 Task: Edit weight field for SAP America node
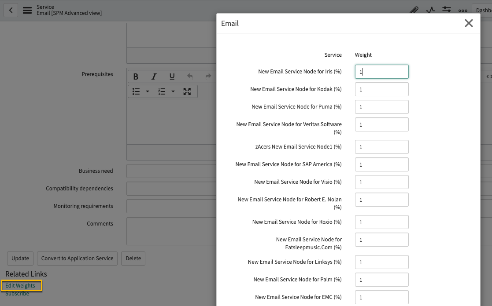pyautogui.click(x=382, y=164)
